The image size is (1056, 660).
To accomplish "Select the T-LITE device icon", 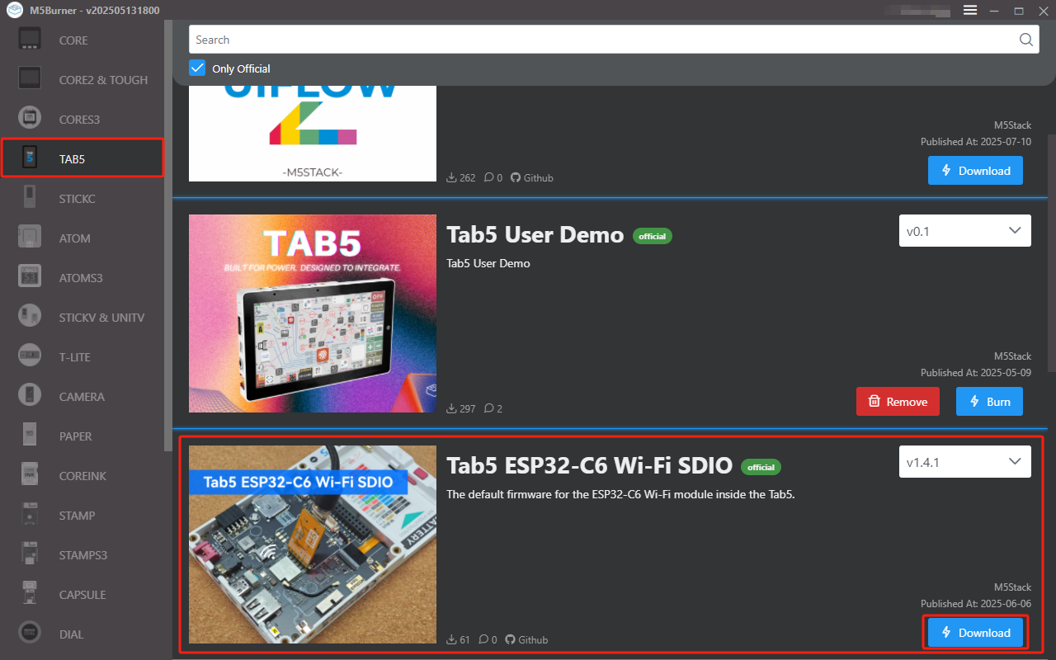I will tap(30, 356).
